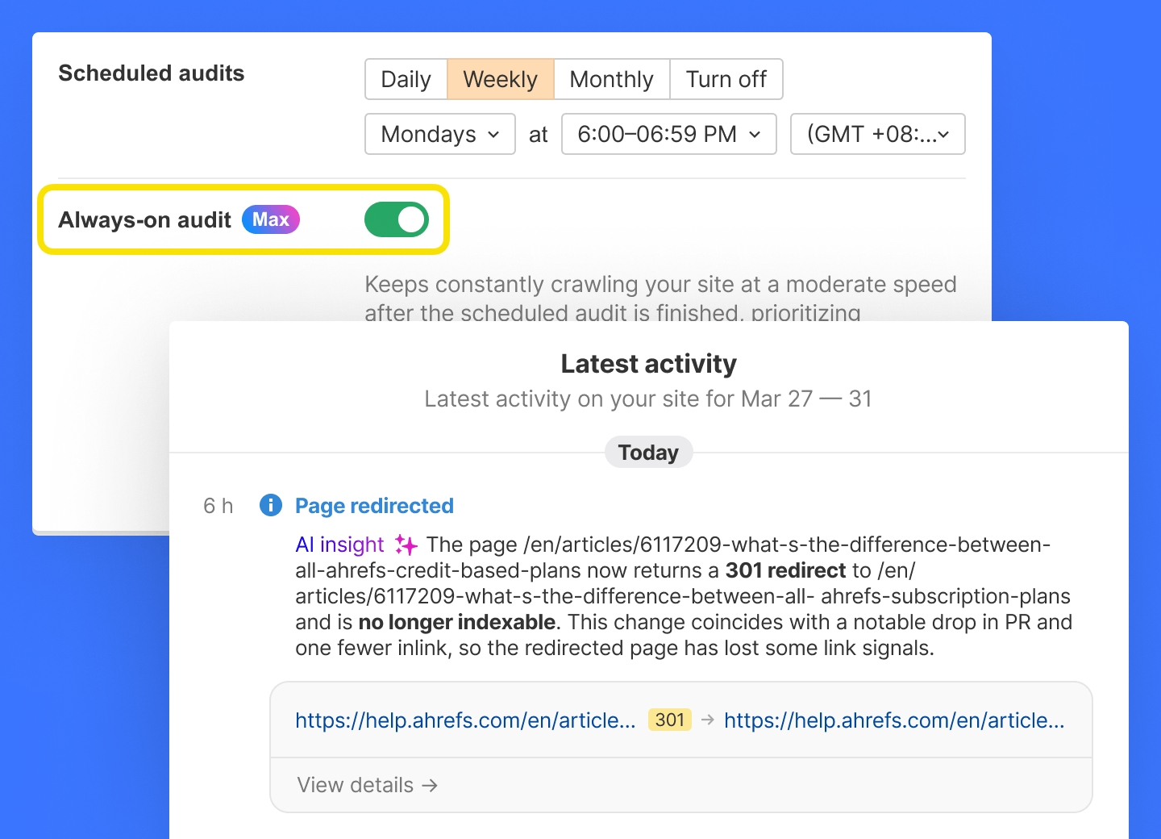Viewport: 1161px width, 839px height.
Task: Open the Mondays day dropdown
Action: click(439, 134)
